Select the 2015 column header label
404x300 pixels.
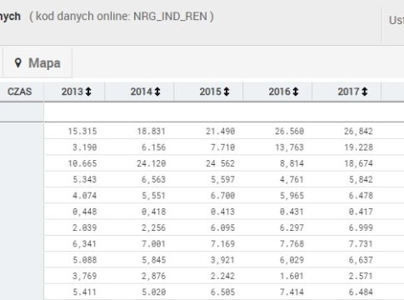click(x=211, y=92)
